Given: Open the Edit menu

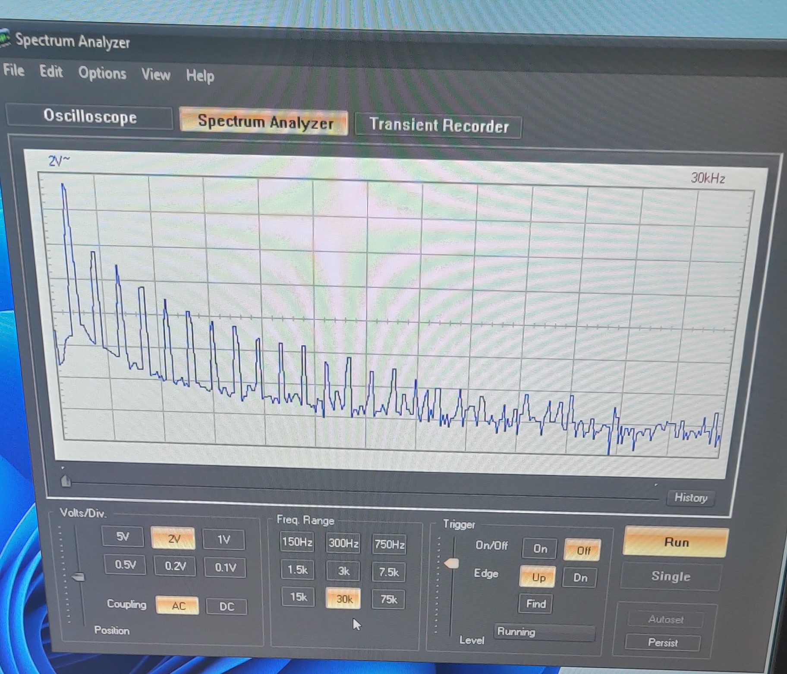Looking at the screenshot, I should pos(51,71).
